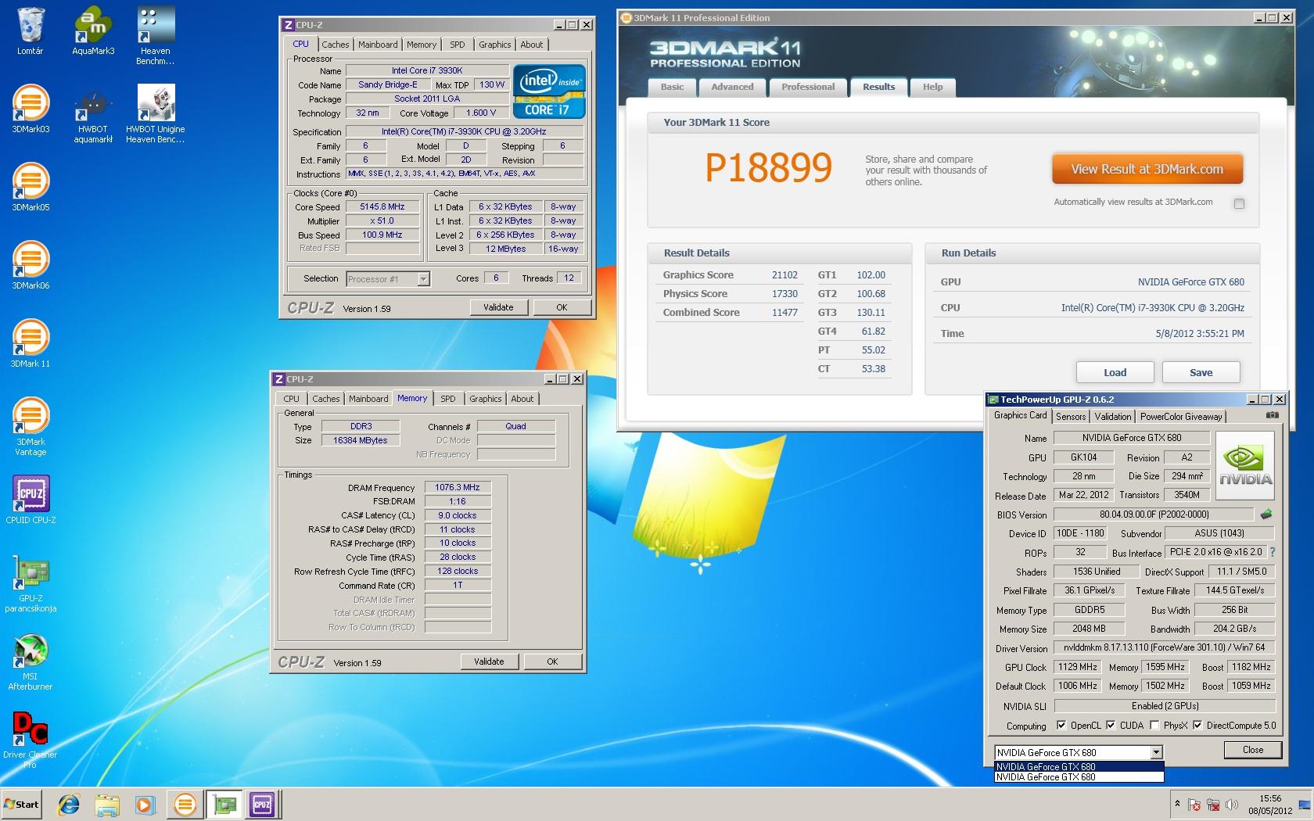
Task: Open the Heaven Benchmark desktop shortcut
Action: pyautogui.click(x=156, y=36)
